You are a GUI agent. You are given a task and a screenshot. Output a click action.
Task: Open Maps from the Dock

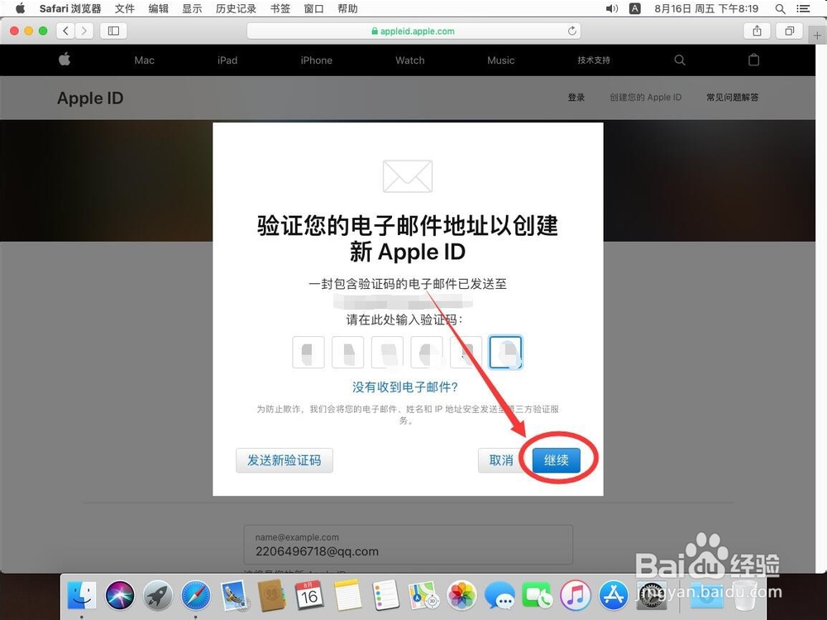click(423, 596)
